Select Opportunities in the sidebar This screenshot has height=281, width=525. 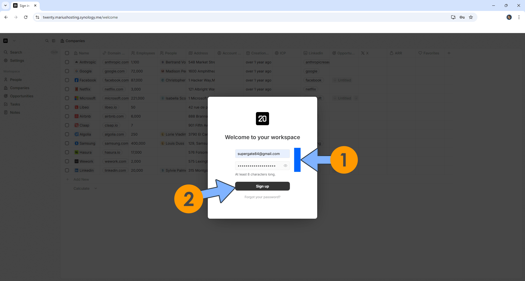pyautogui.click(x=22, y=96)
